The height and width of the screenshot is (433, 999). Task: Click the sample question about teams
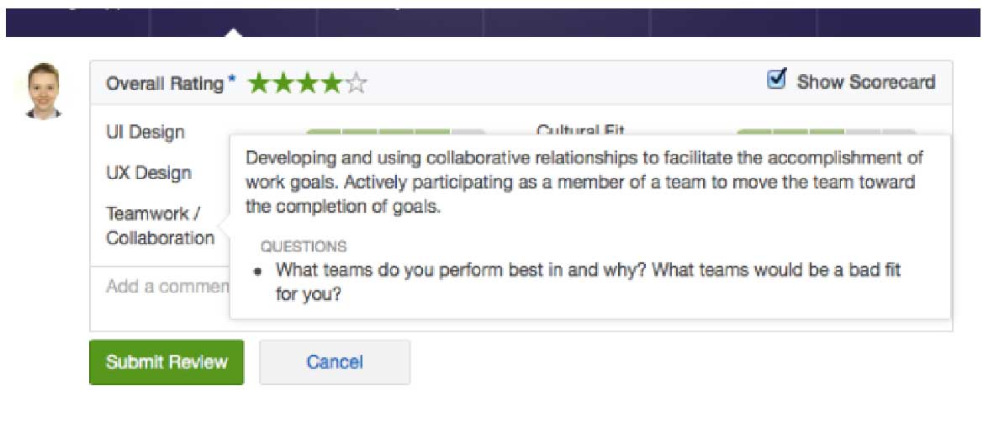click(x=588, y=283)
